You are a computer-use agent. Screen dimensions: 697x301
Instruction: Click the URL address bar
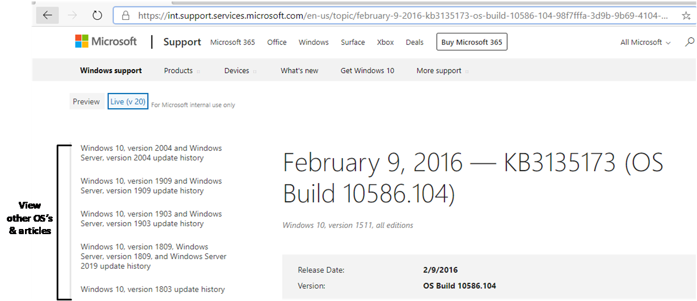point(403,16)
